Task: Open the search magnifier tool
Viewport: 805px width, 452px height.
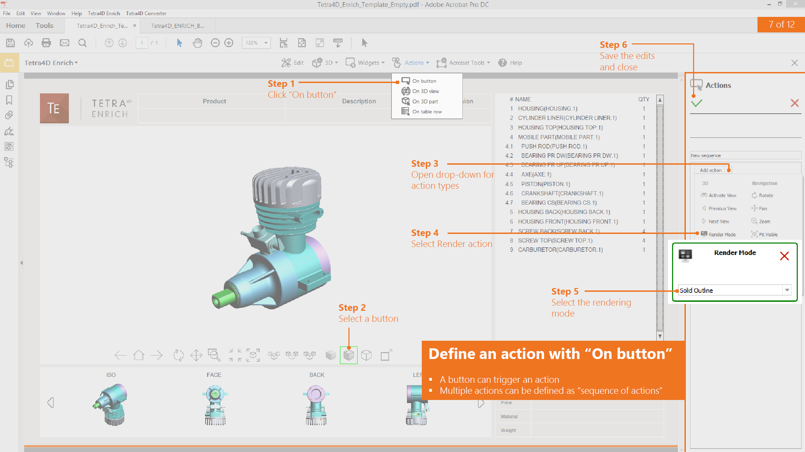Action: 82,43
